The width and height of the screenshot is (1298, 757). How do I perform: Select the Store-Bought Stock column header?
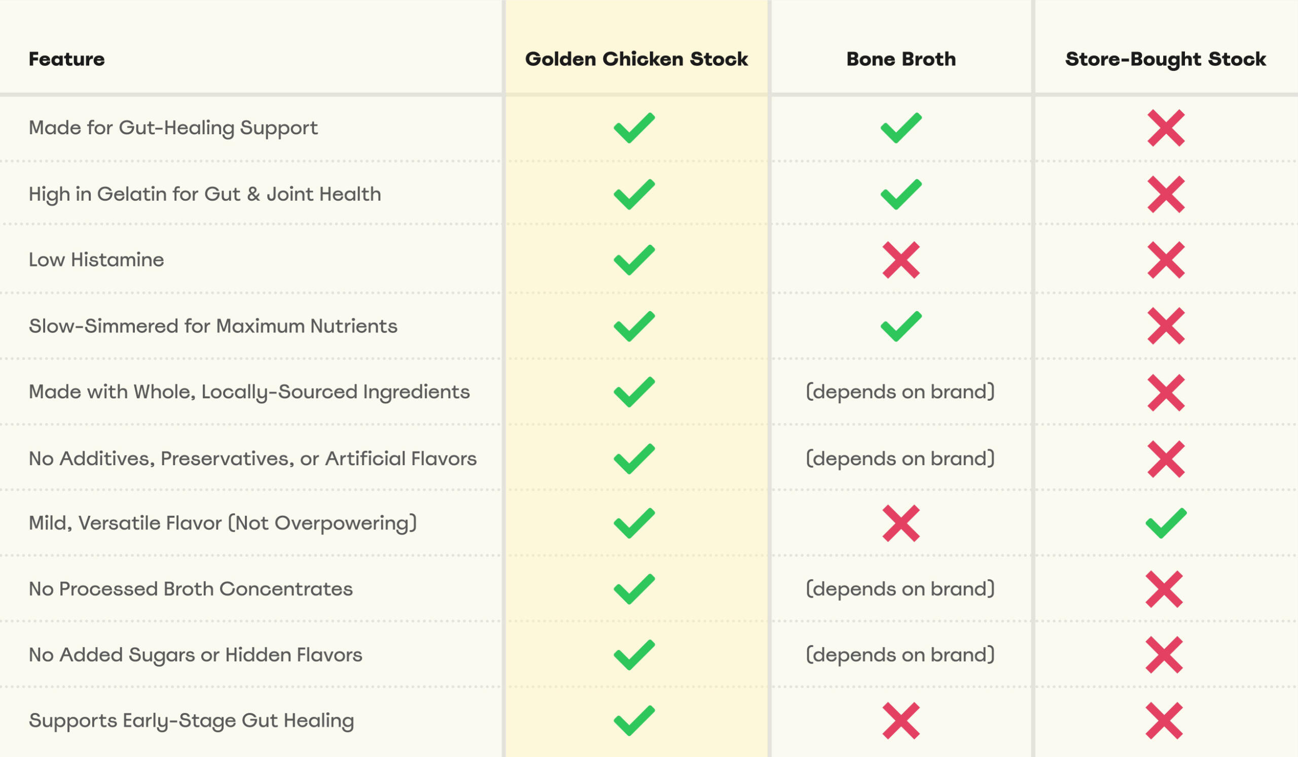click(x=1165, y=59)
